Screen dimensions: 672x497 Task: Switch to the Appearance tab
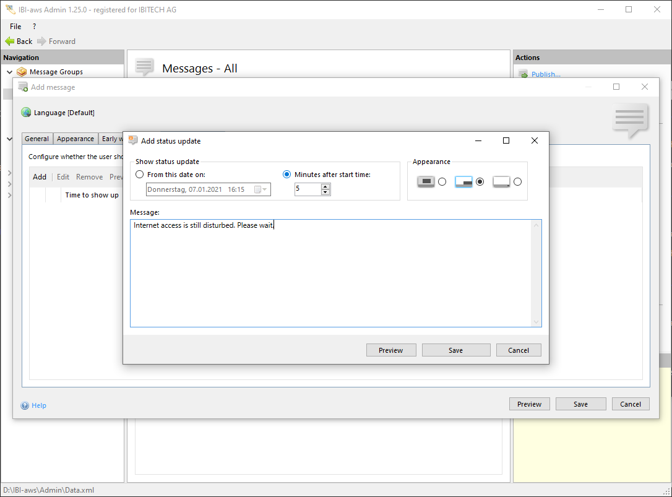tap(75, 139)
